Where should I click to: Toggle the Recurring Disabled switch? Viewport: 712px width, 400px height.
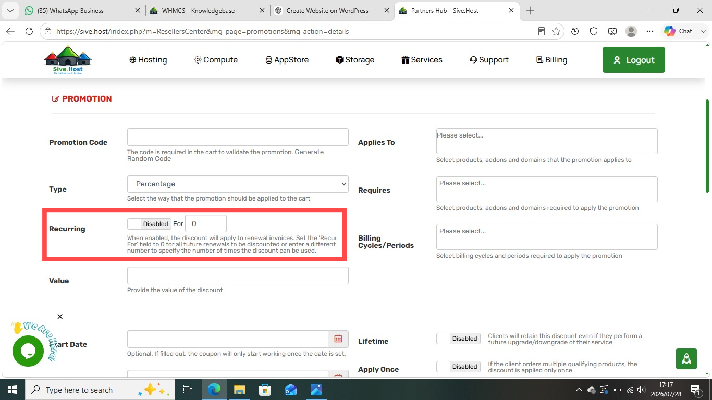(149, 224)
